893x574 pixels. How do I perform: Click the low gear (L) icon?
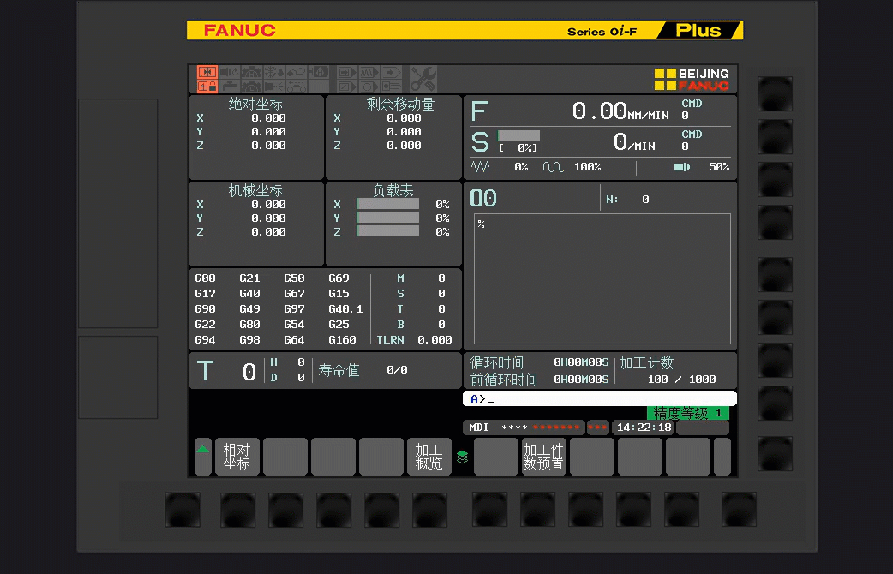(x=252, y=86)
